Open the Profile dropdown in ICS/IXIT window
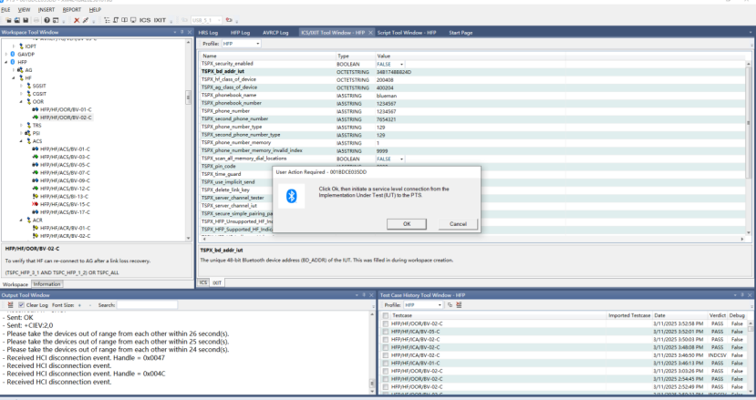The image size is (756, 400). tap(257, 44)
